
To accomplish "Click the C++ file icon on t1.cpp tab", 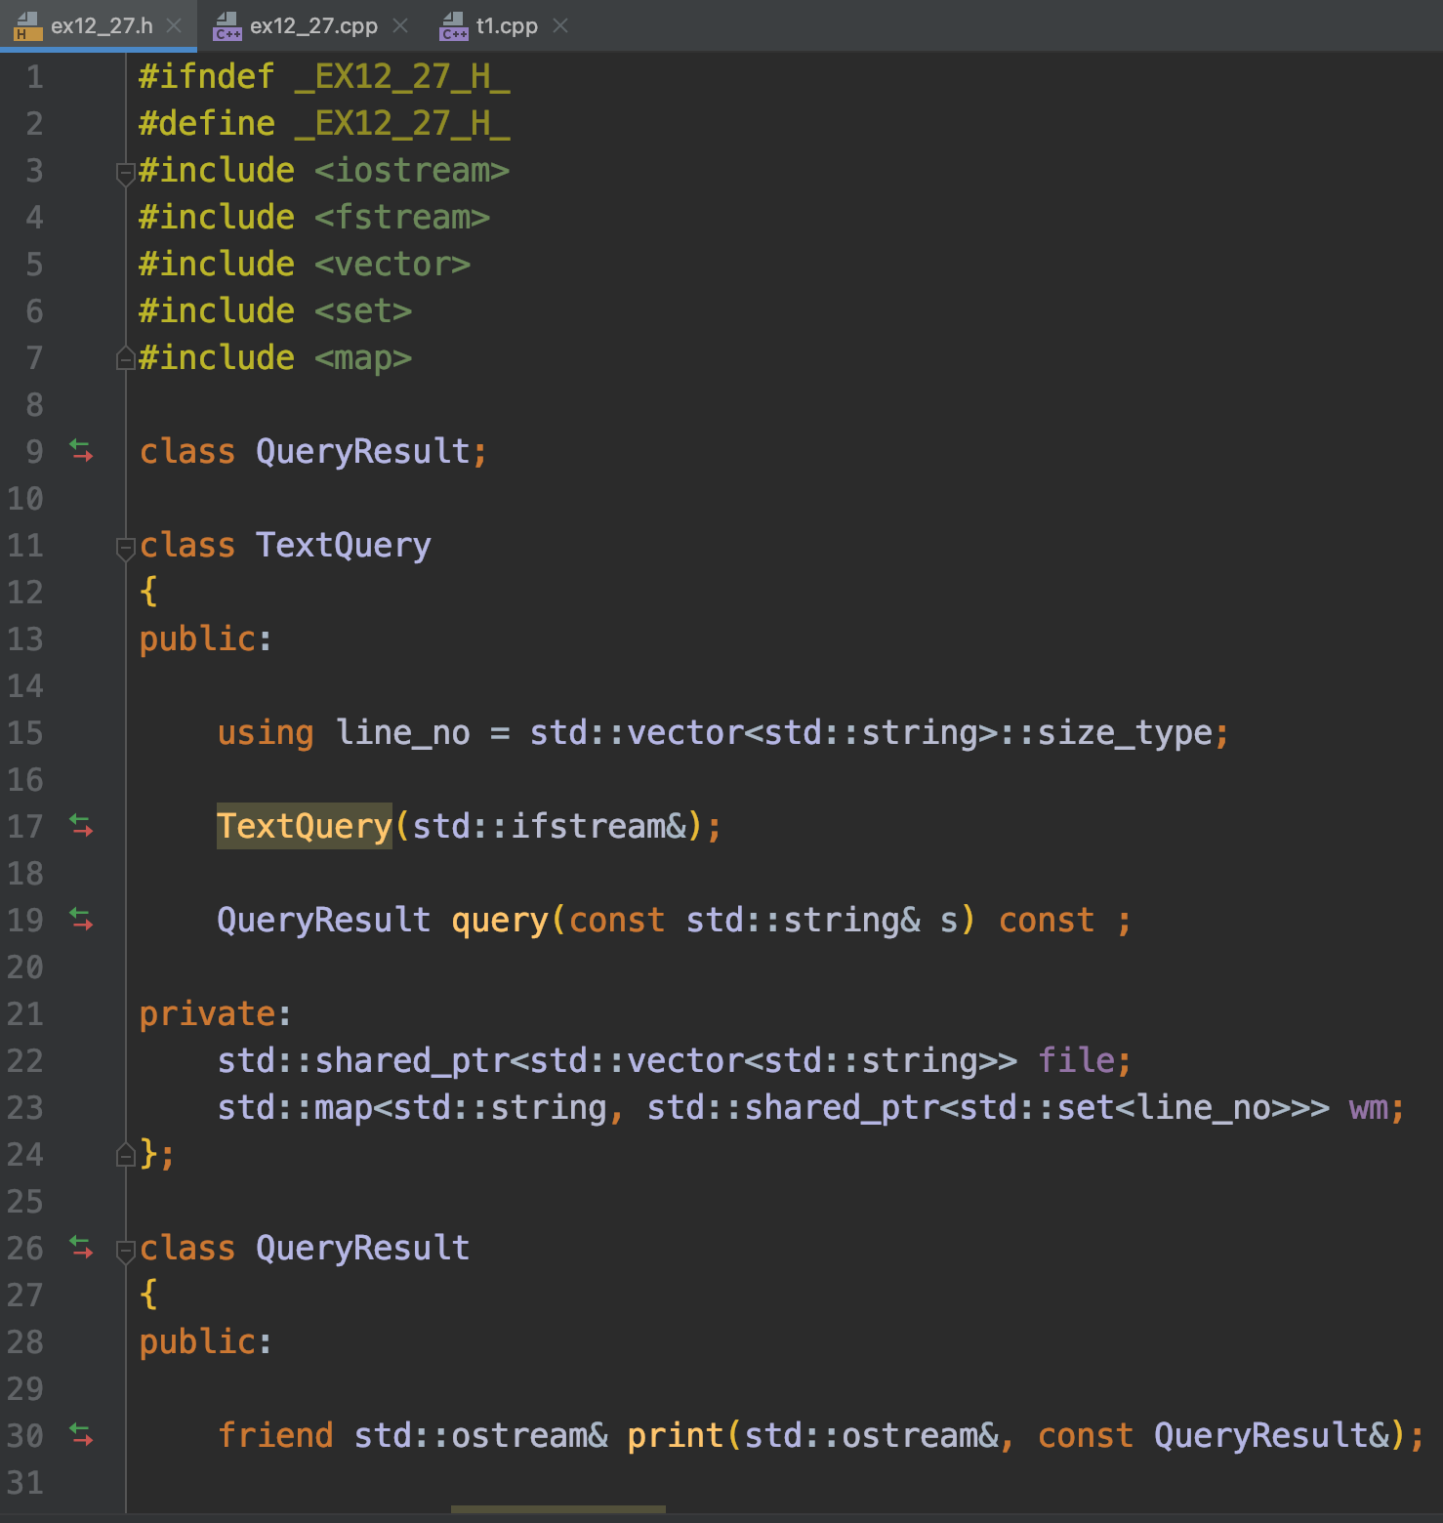I will click(454, 26).
